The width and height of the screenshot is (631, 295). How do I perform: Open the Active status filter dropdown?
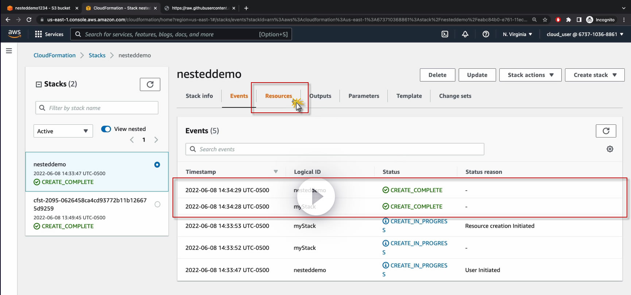[x=63, y=131]
